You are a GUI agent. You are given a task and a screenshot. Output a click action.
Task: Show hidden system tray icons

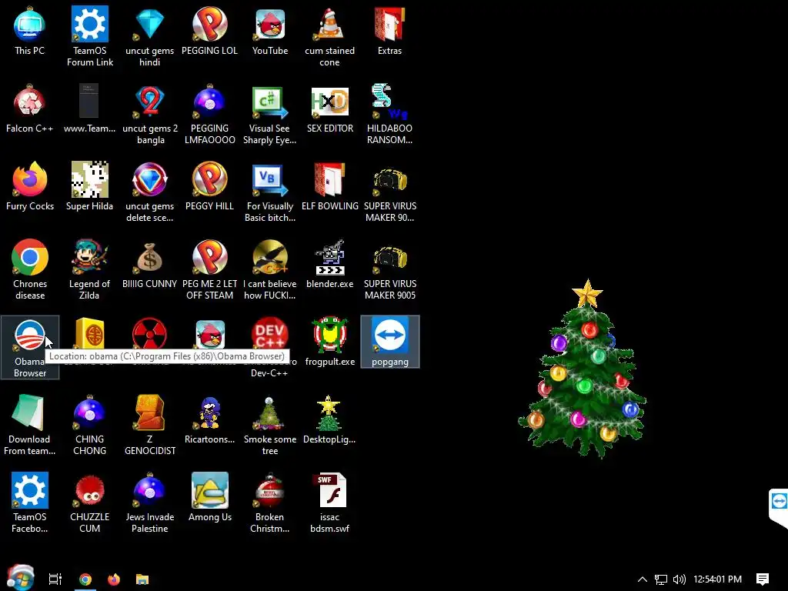pyautogui.click(x=643, y=579)
